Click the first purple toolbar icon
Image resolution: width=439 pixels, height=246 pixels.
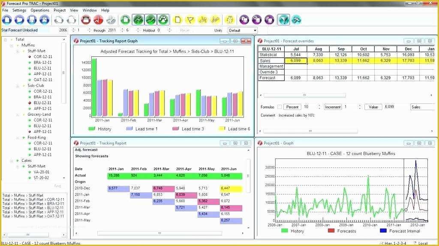pyautogui.click(x=244, y=20)
